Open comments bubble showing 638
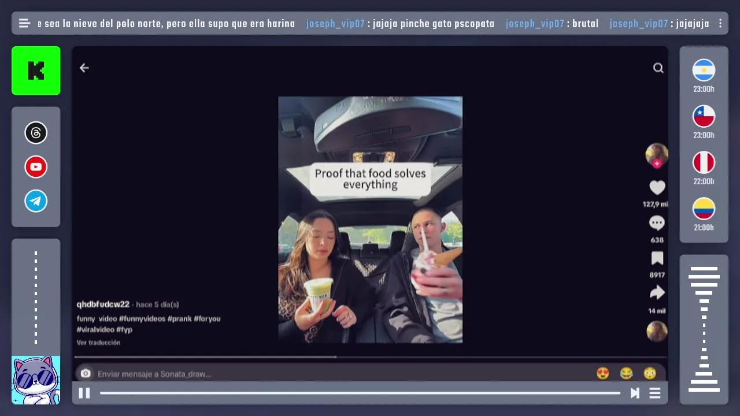The height and width of the screenshot is (416, 740). pyautogui.click(x=657, y=223)
